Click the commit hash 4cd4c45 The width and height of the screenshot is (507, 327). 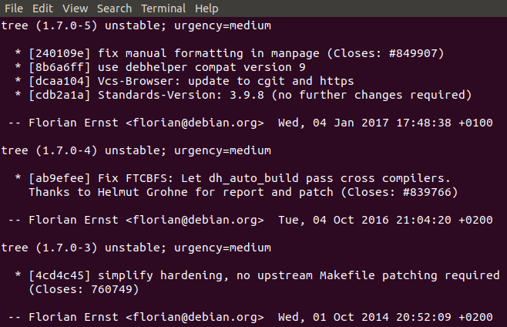tap(59, 275)
